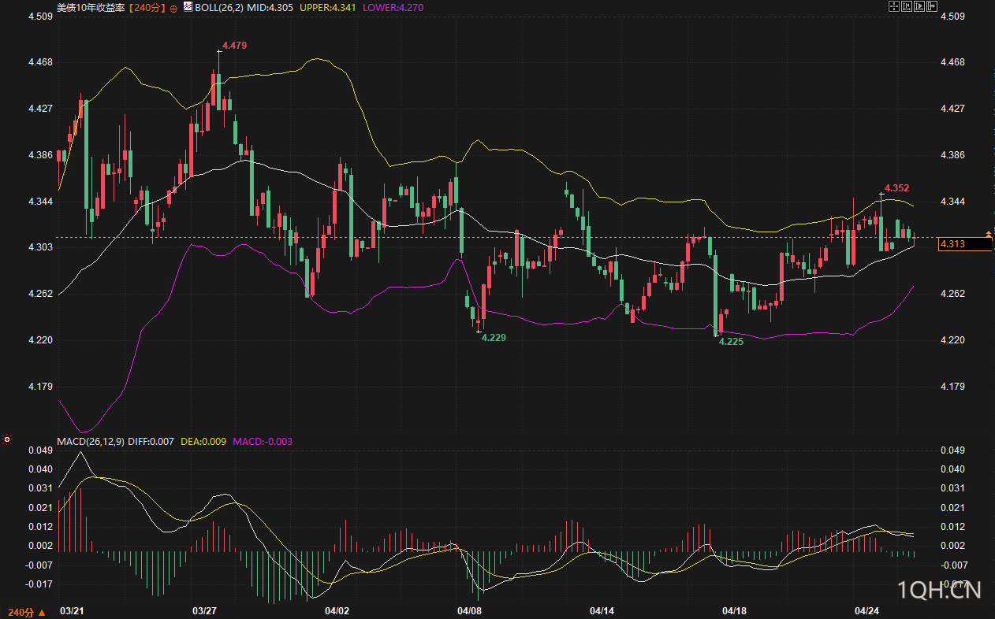Viewport: 995px width, 619px height.
Task: Click the export panel arrow icon
Action: [932, 6]
